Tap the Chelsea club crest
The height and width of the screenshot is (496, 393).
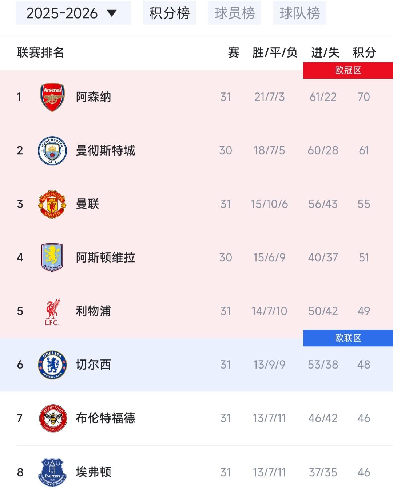pyautogui.click(x=52, y=365)
